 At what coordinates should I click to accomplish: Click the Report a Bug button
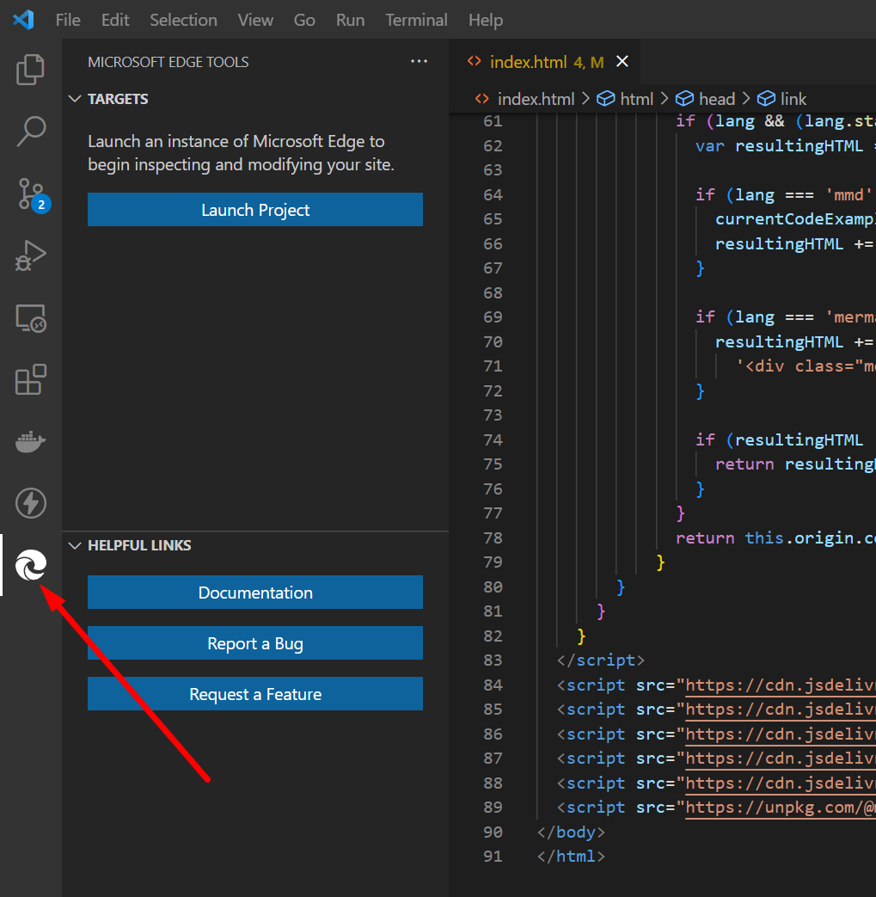[x=255, y=643]
